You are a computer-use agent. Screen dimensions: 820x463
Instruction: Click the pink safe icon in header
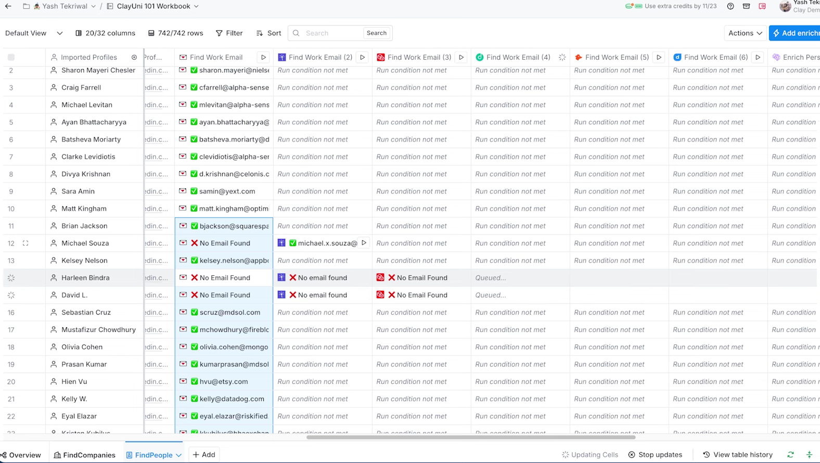(762, 6)
